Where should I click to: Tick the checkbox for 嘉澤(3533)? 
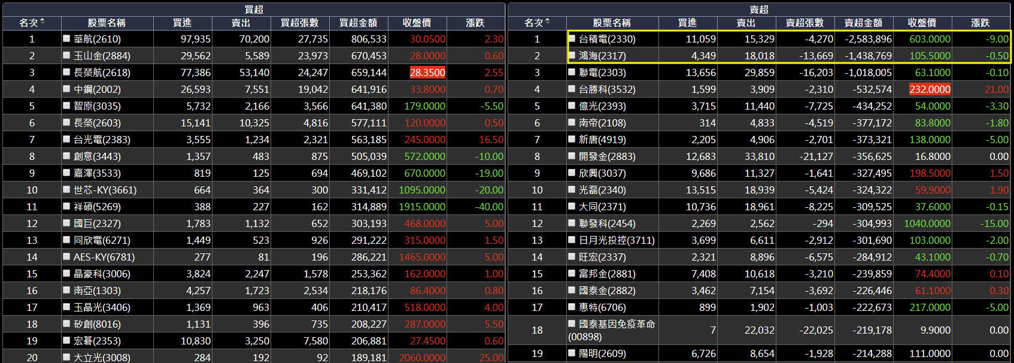click(66, 173)
